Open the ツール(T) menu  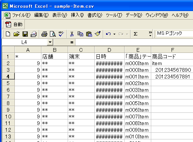click(114, 15)
